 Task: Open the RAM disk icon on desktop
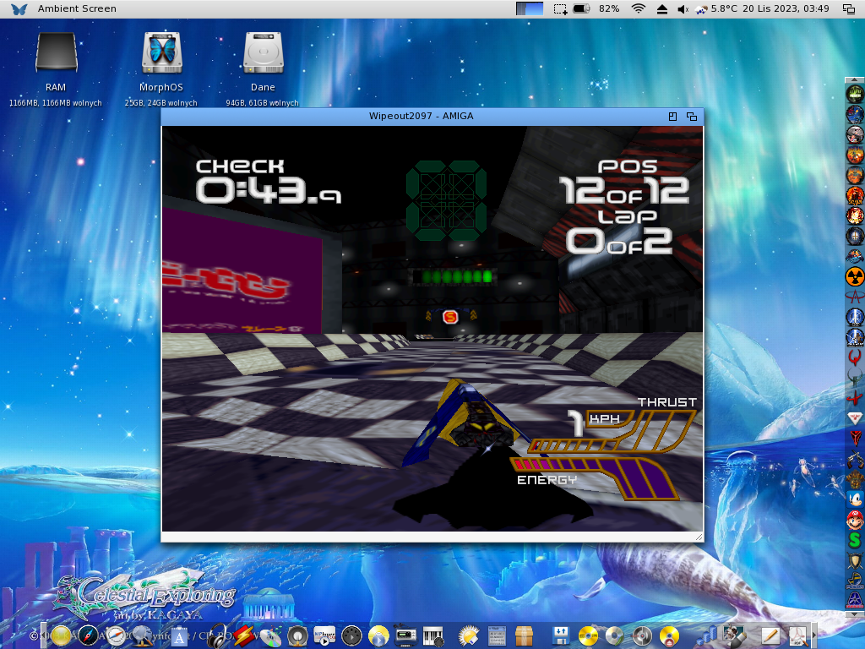56,53
